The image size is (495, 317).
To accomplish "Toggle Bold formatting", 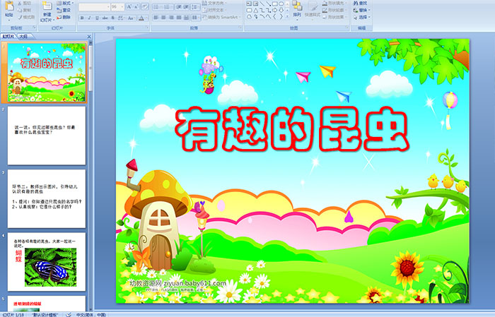I will click(x=81, y=16).
